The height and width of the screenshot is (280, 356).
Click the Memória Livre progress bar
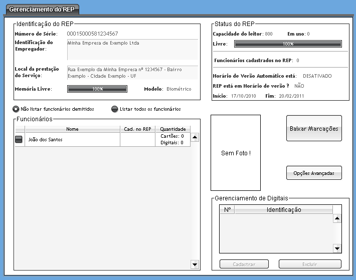[97, 89]
